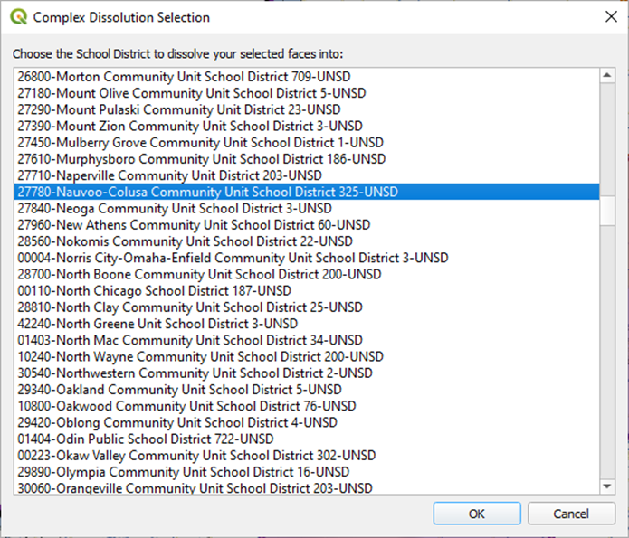Click the scrollbar down arrow

[607, 486]
